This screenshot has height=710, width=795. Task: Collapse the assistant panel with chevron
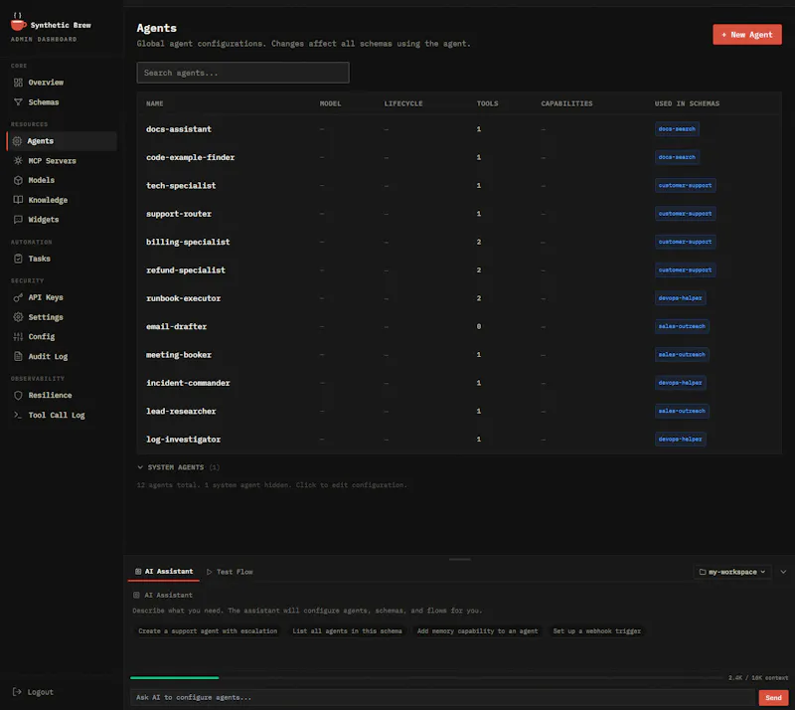[x=783, y=572]
